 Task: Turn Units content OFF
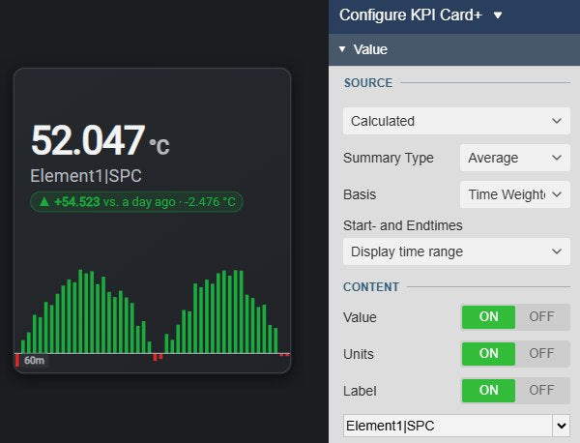542,353
